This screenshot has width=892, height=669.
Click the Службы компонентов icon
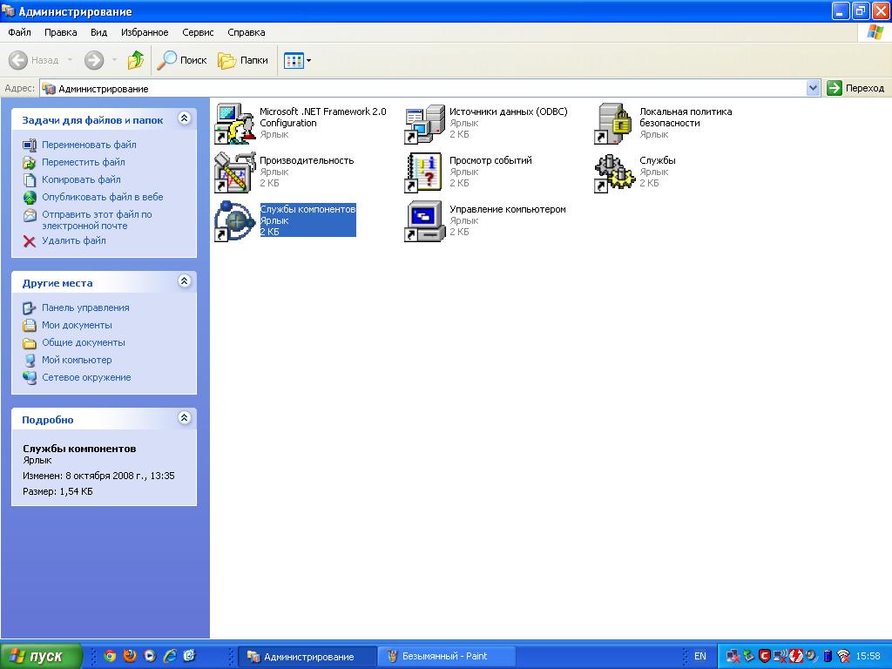[x=233, y=221]
